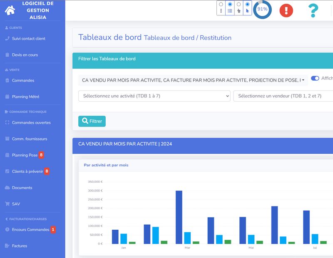Open the dashboard selection dropdown listing CA VENDU
This screenshot has width=333, height=258.
click(x=193, y=80)
